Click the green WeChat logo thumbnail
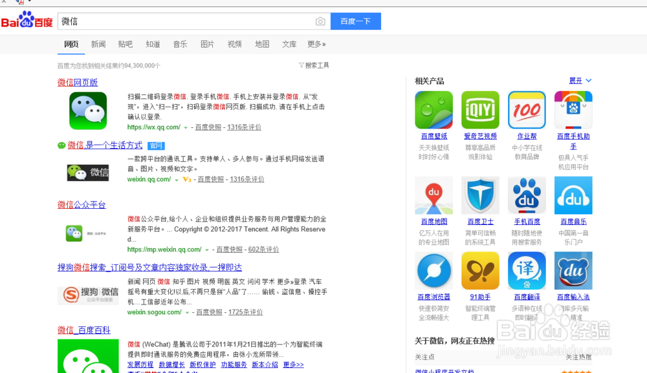Image resolution: width=647 pixels, height=373 pixels. (88, 111)
